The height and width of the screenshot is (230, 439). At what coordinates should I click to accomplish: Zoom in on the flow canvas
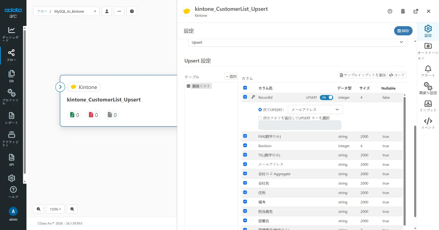pos(39,209)
